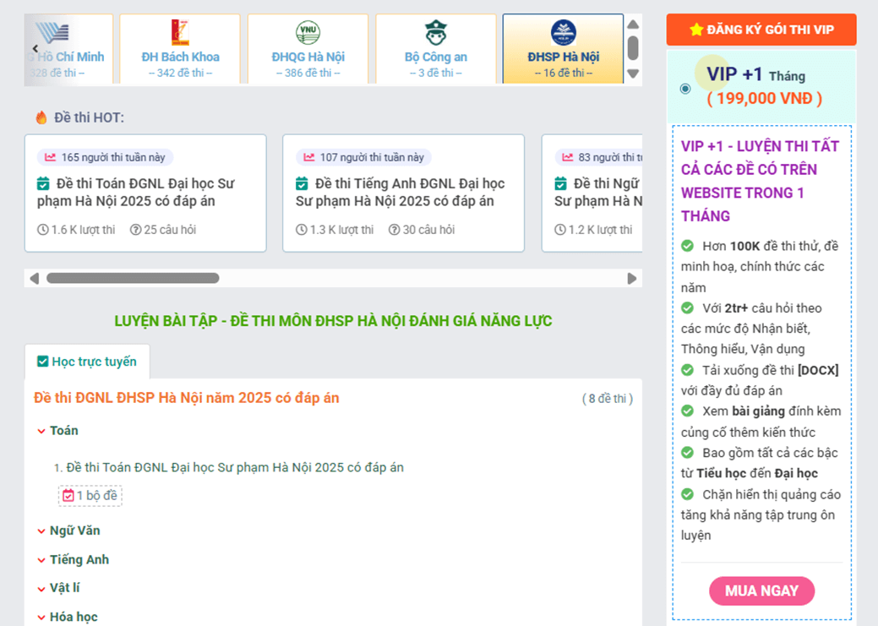Click the horizontal scrollbar under HOT exams
878x626 pixels.
click(133, 278)
